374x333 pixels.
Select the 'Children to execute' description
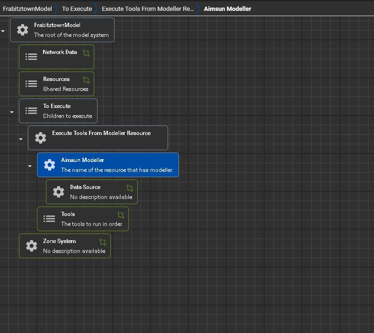[68, 116]
